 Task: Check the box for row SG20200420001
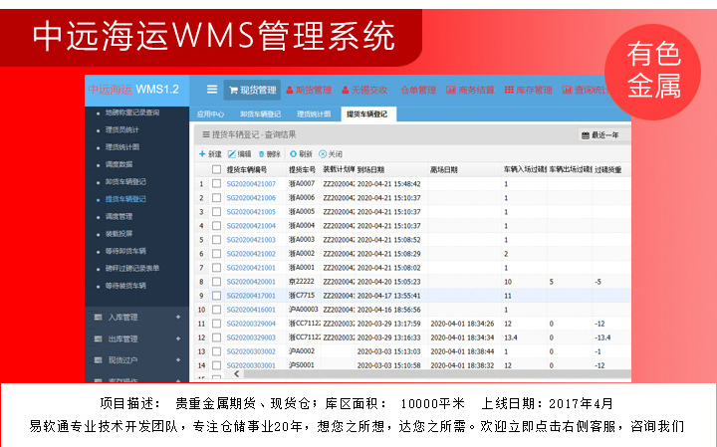point(217,282)
